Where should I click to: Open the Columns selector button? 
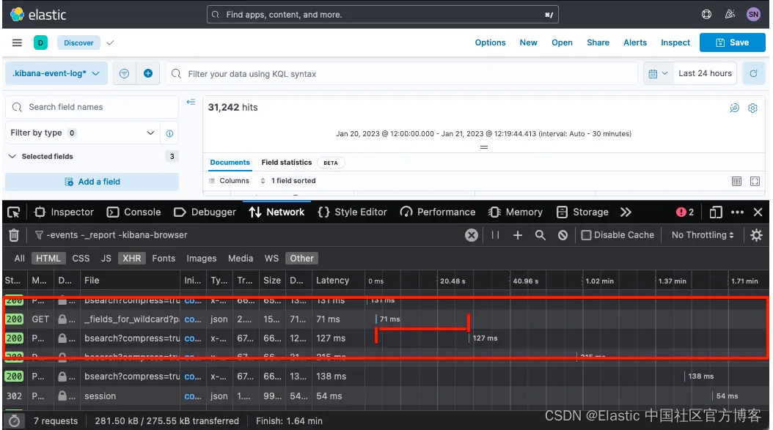tap(230, 181)
